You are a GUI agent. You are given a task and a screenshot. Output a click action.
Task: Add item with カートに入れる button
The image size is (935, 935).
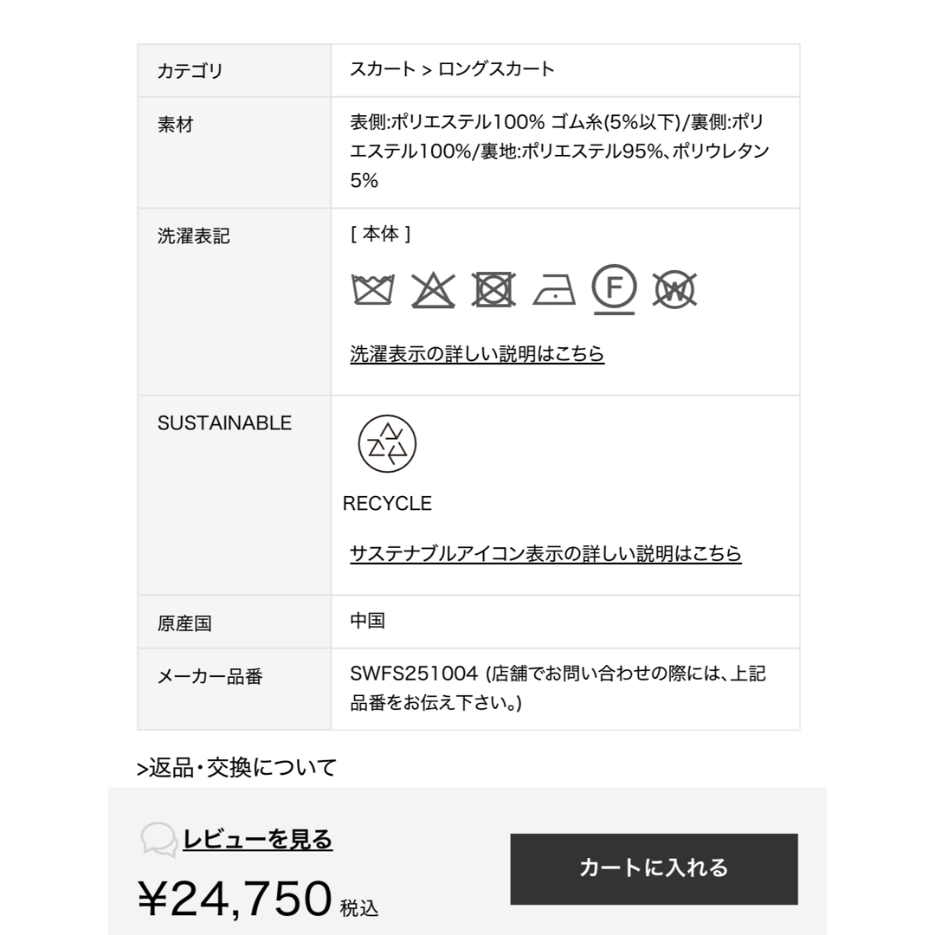coord(654,869)
